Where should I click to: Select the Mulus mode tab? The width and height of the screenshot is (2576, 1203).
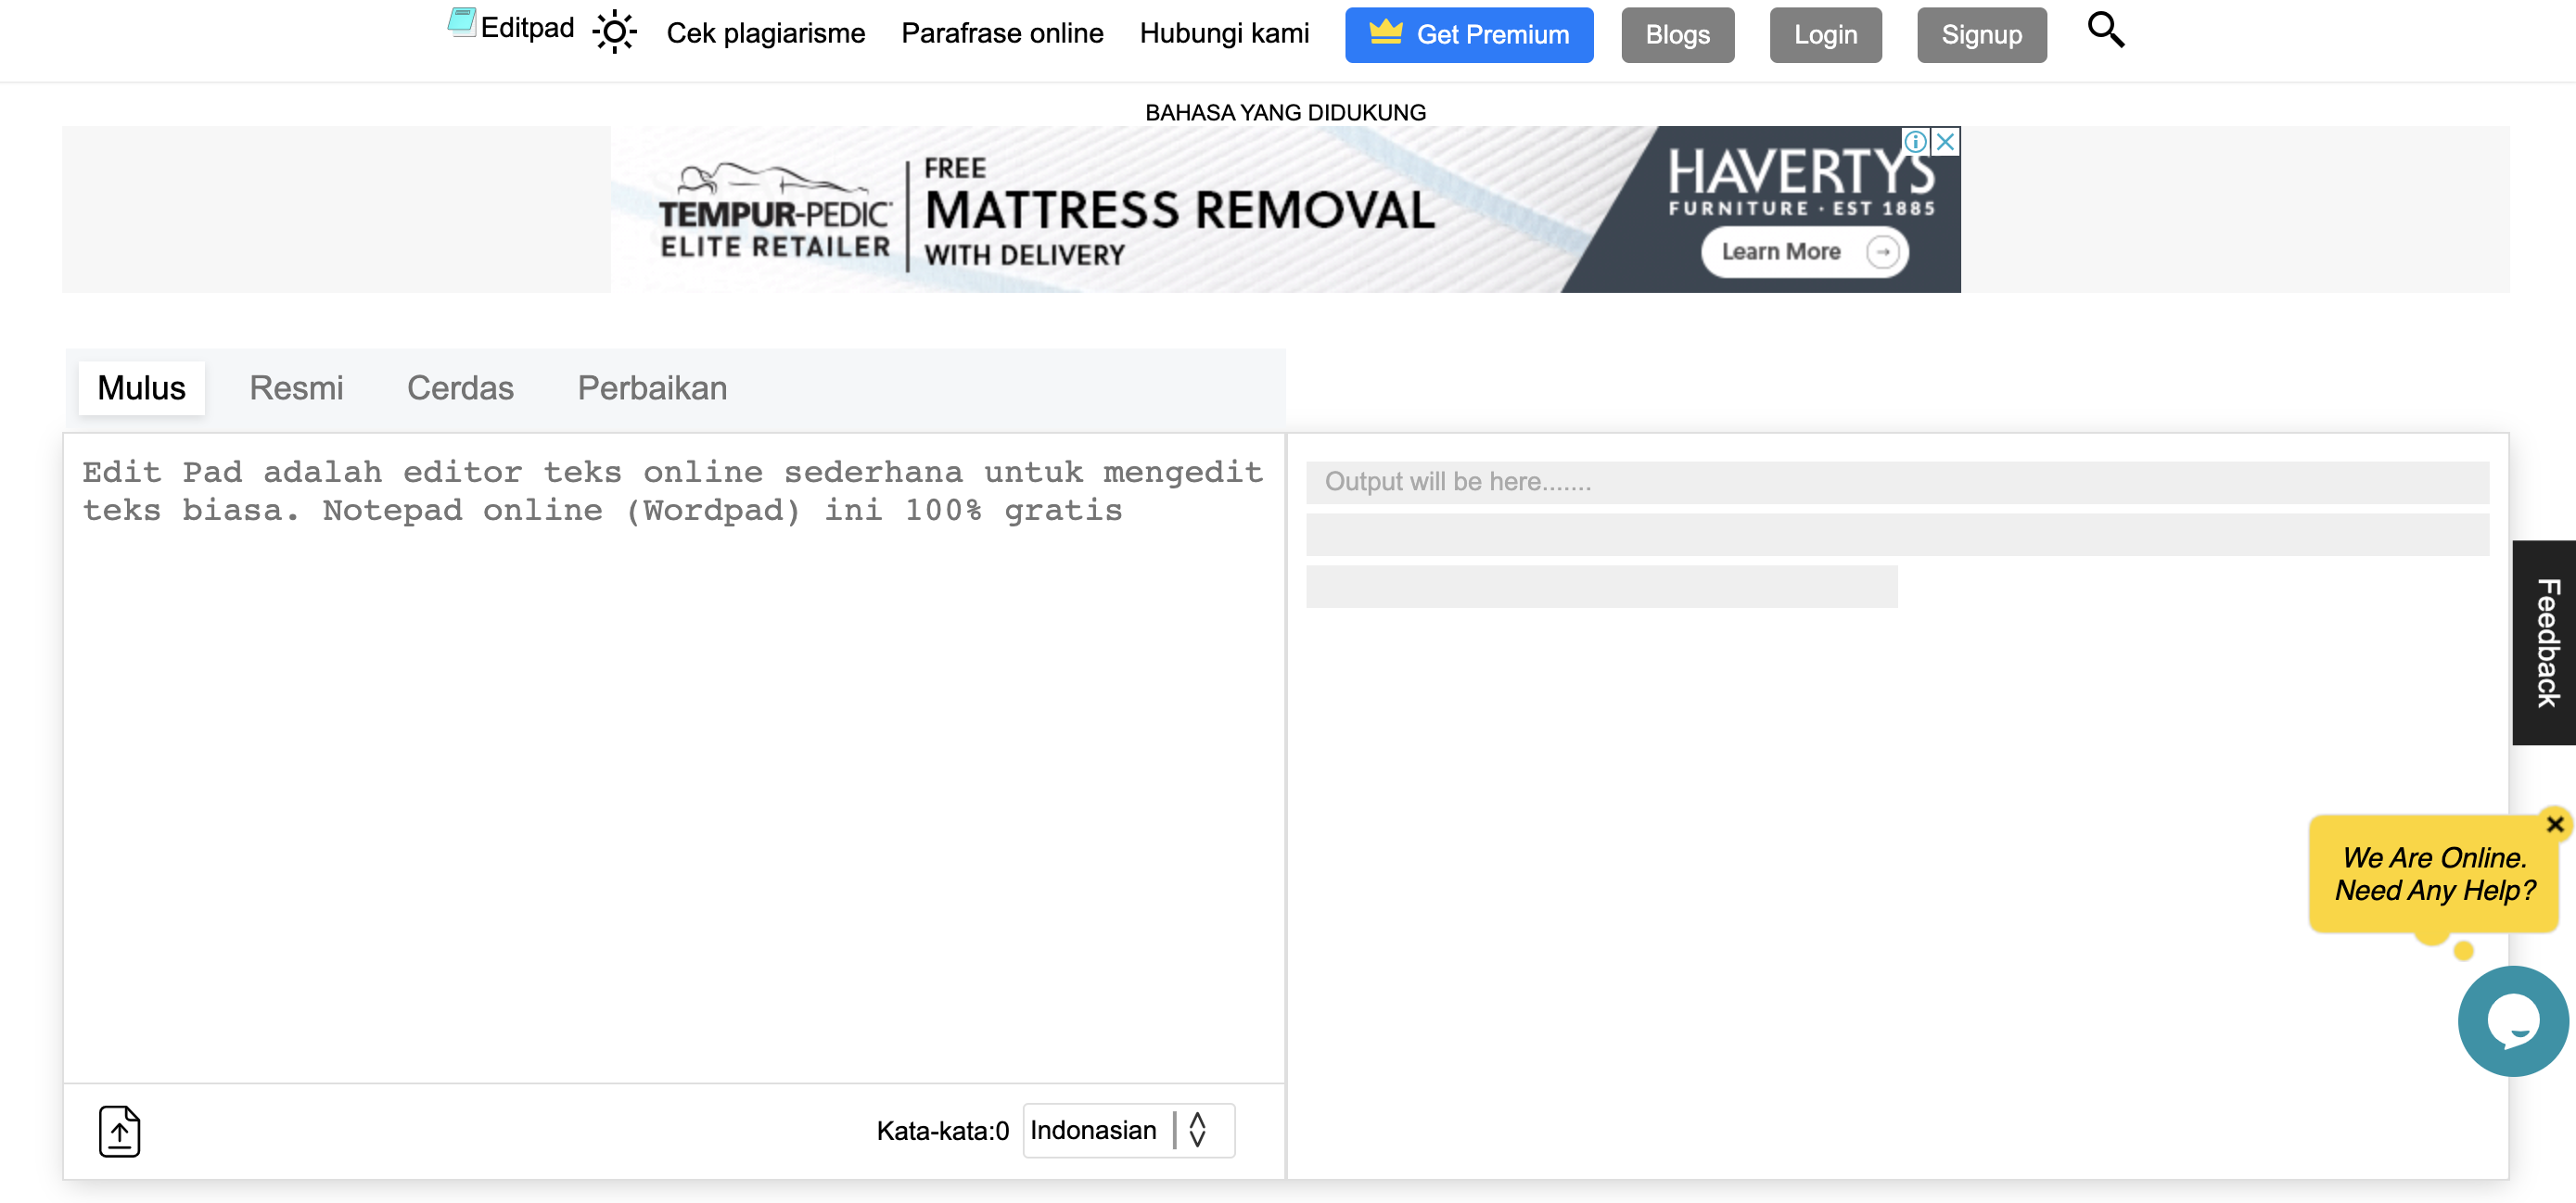click(x=141, y=387)
